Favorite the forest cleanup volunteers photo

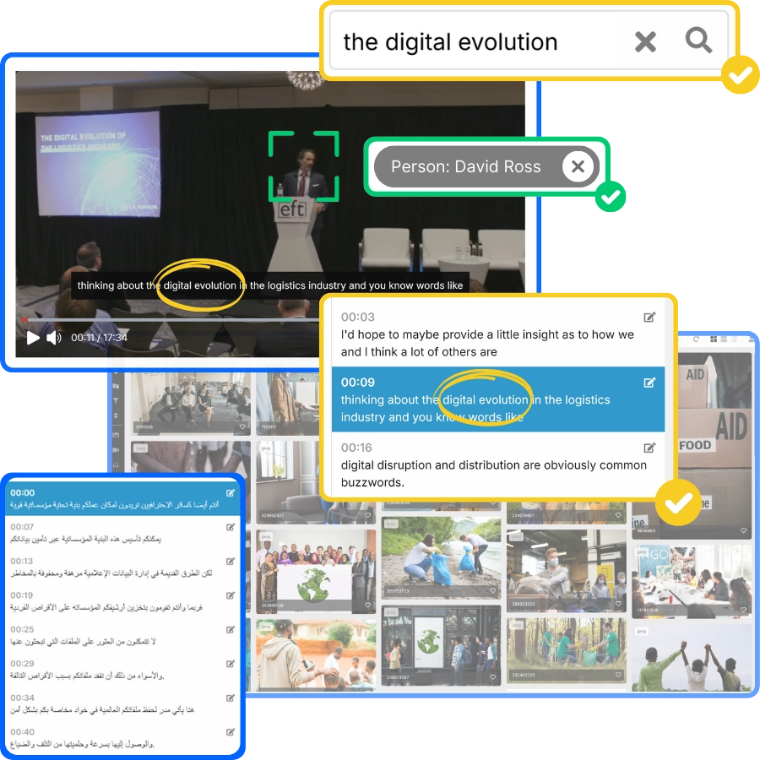click(618, 675)
